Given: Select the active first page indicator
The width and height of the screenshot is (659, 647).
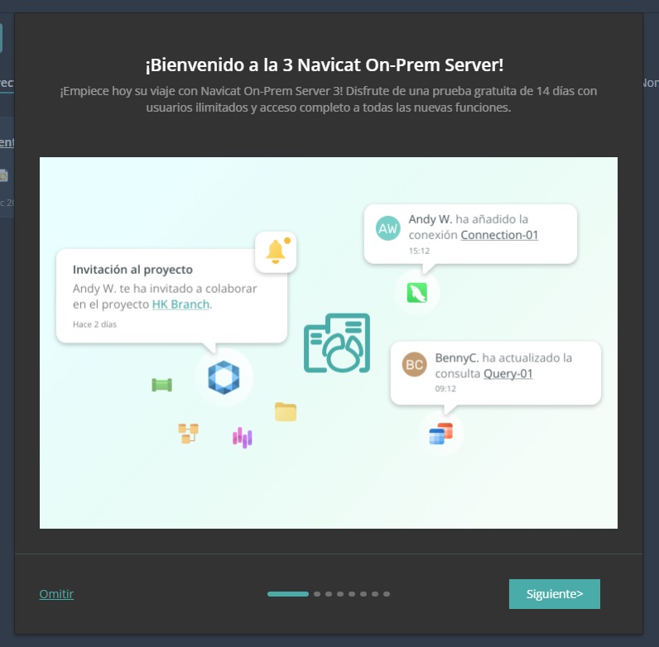Looking at the screenshot, I should coord(288,594).
